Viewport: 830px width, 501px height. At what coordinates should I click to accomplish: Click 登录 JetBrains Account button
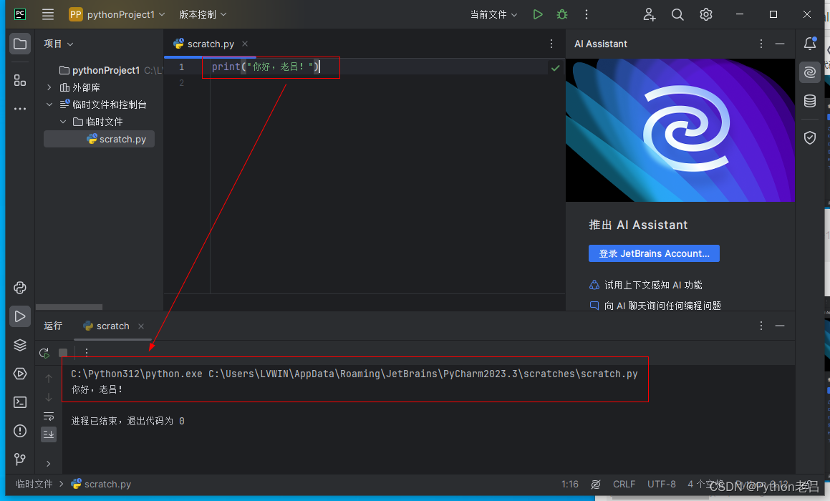[x=654, y=253]
